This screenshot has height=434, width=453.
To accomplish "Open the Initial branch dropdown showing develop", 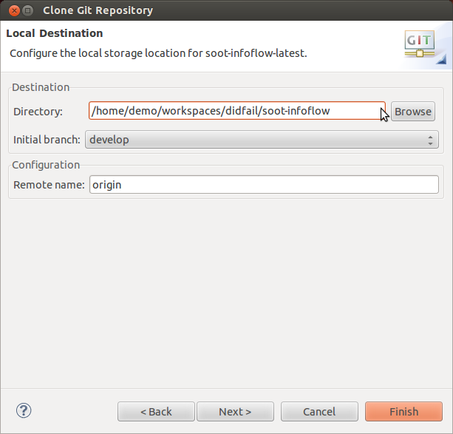I will tap(262, 139).
